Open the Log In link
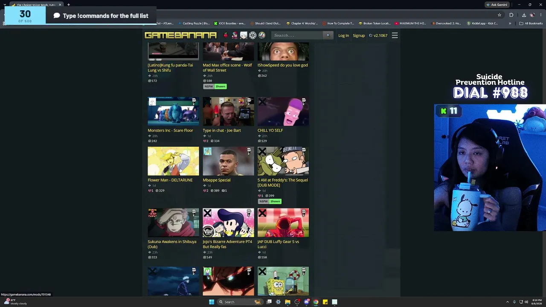Viewport: 546px width, 307px height. click(x=343, y=35)
